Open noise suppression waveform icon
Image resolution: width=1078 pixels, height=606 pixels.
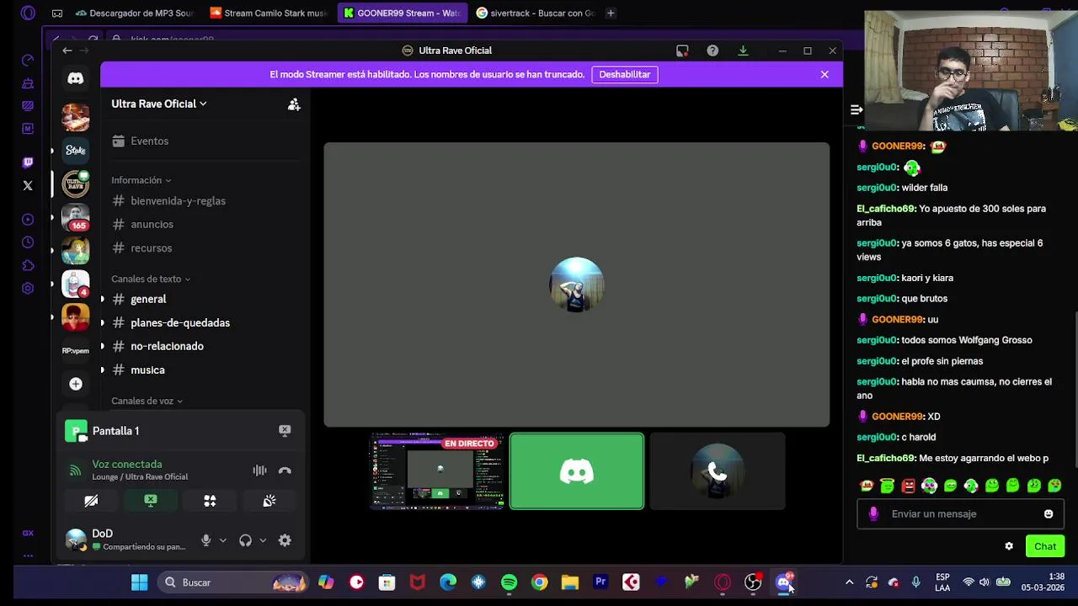259,470
